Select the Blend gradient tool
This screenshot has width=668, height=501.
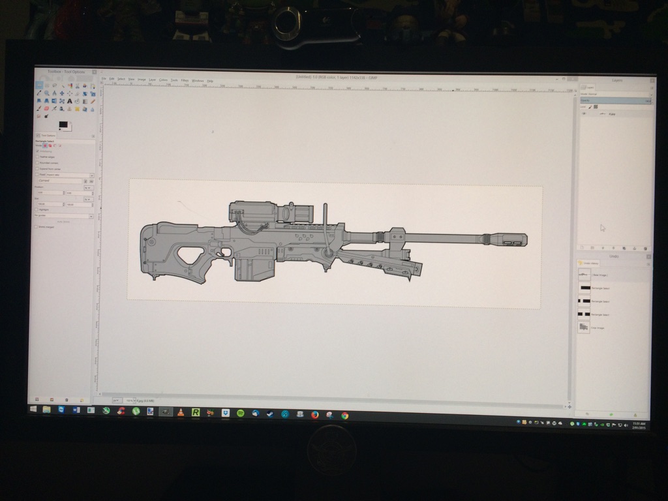pyautogui.click(x=85, y=101)
